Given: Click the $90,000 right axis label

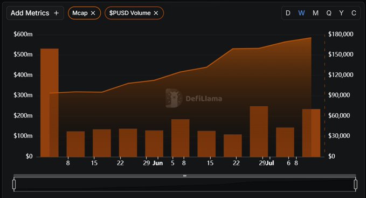Looking at the screenshot, I should tap(339, 95).
